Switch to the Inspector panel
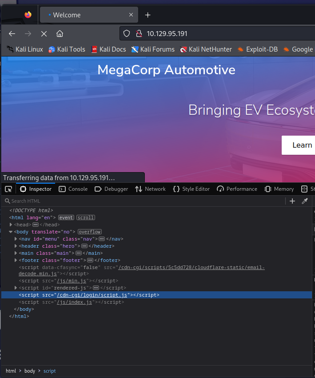This screenshot has width=315, height=378. click(36, 189)
